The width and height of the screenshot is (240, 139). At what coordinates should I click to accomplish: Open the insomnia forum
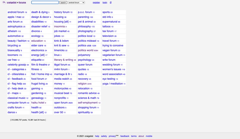point(59,26)
